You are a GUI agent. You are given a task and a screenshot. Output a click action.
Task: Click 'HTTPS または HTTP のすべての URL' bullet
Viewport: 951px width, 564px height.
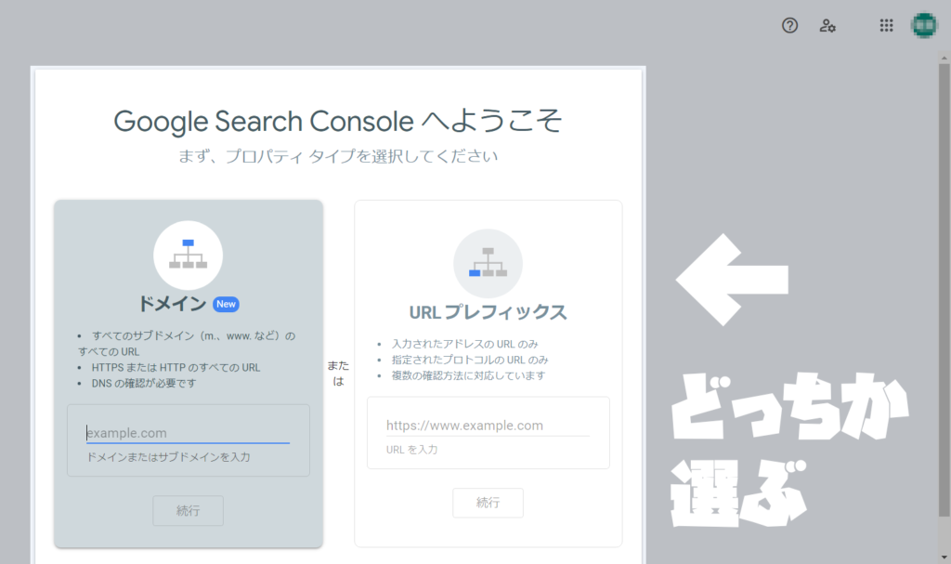tap(176, 367)
